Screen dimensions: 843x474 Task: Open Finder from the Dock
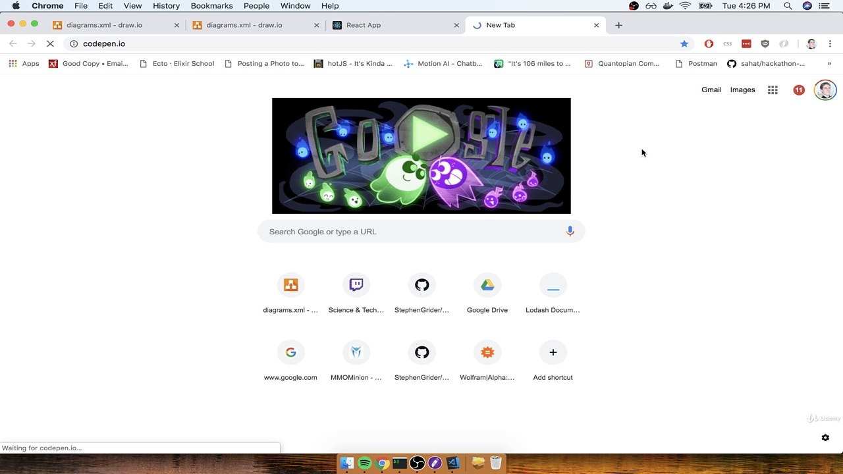pos(347,463)
